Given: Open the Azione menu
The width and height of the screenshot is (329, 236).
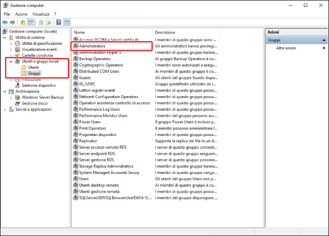Looking at the screenshot, I should [x=21, y=14].
